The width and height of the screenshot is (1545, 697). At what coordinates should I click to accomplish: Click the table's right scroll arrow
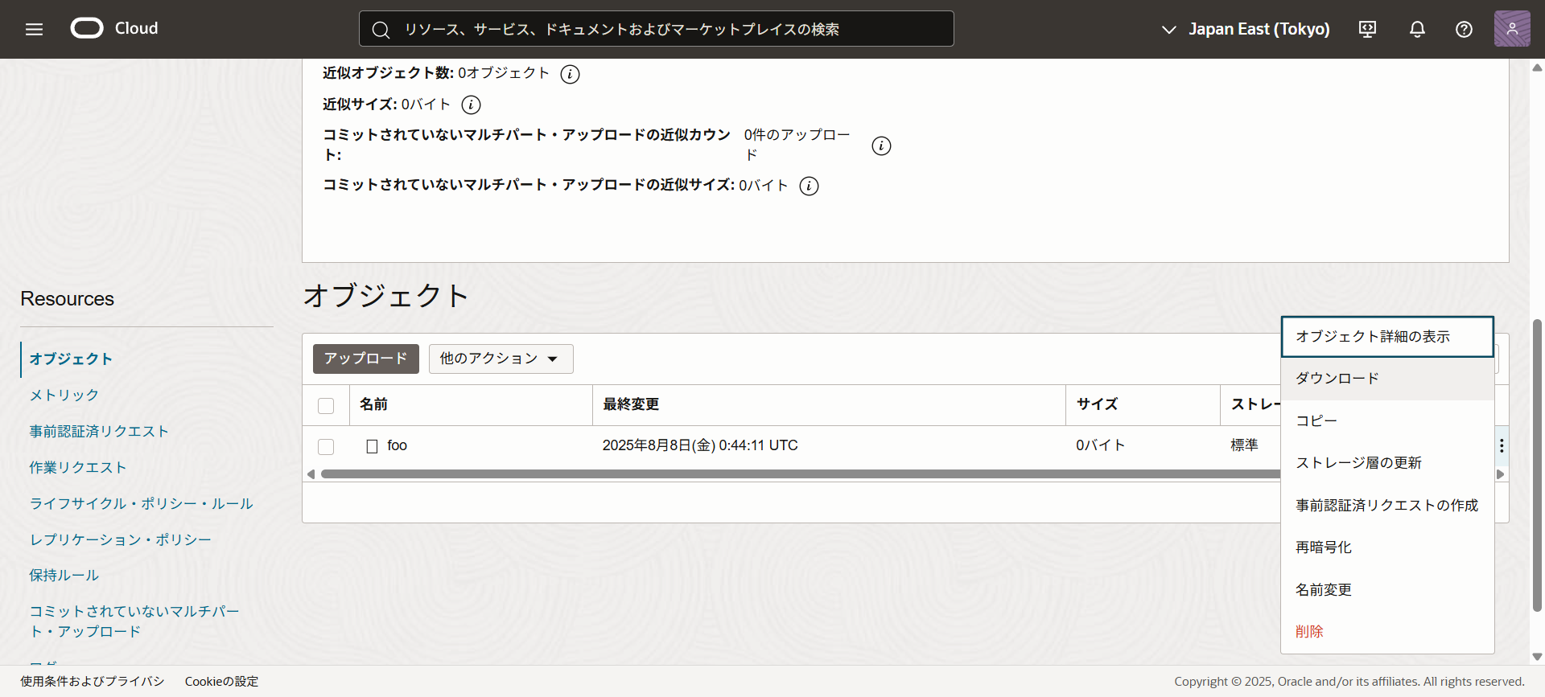click(1500, 474)
